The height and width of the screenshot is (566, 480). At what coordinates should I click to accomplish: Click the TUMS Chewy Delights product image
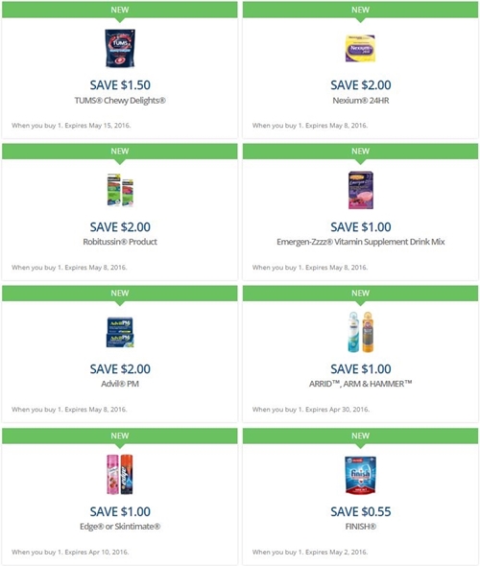coord(120,48)
